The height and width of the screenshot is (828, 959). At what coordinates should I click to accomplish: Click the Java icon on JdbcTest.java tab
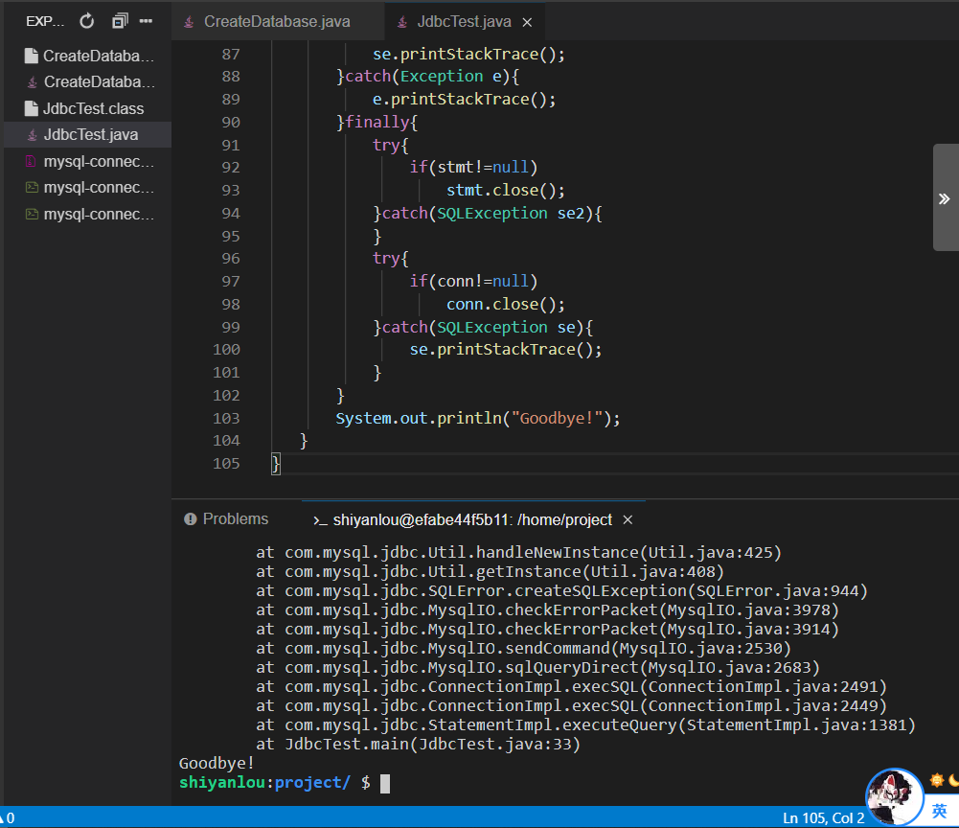click(401, 22)
